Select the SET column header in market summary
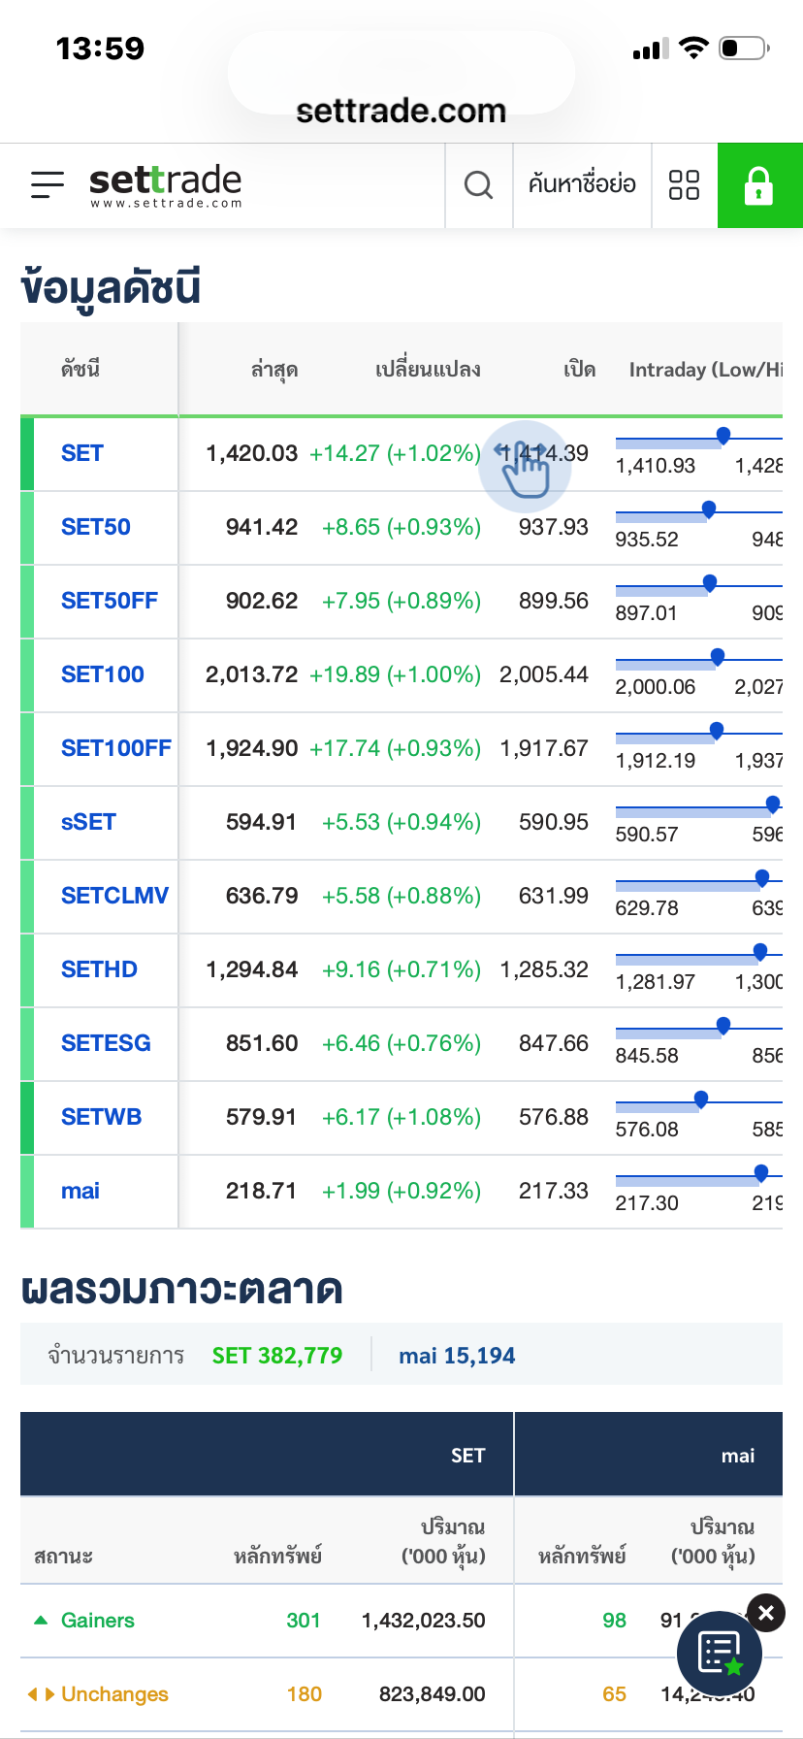 [x=467, y=1455]
